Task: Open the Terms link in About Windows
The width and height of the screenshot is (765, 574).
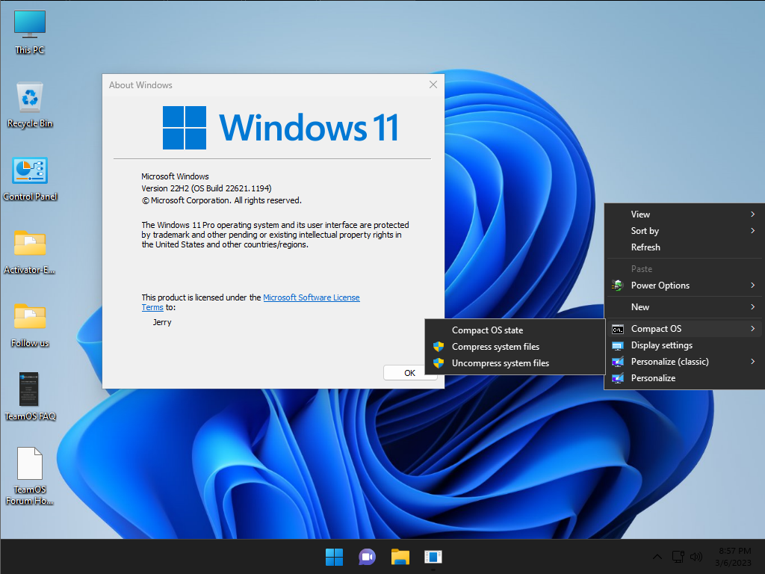Action: click(152, 307)
